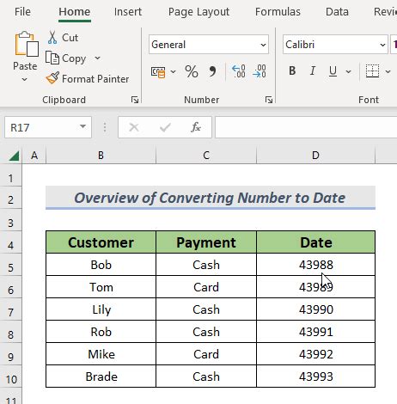Screen dimensions: 397x404
Task: Click the Format Painter brush icon
Action: (x=52, y=78)
